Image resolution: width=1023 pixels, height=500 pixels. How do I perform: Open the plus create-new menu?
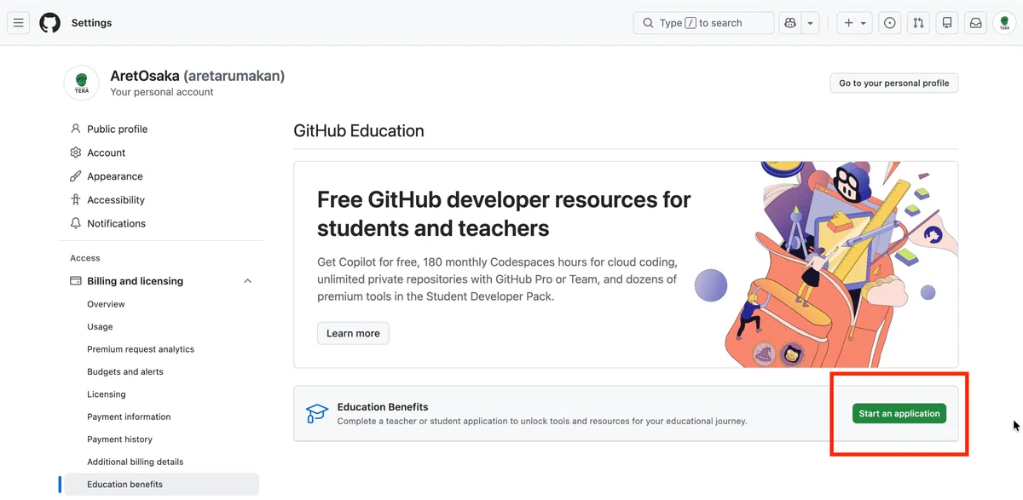click(854, 23)
